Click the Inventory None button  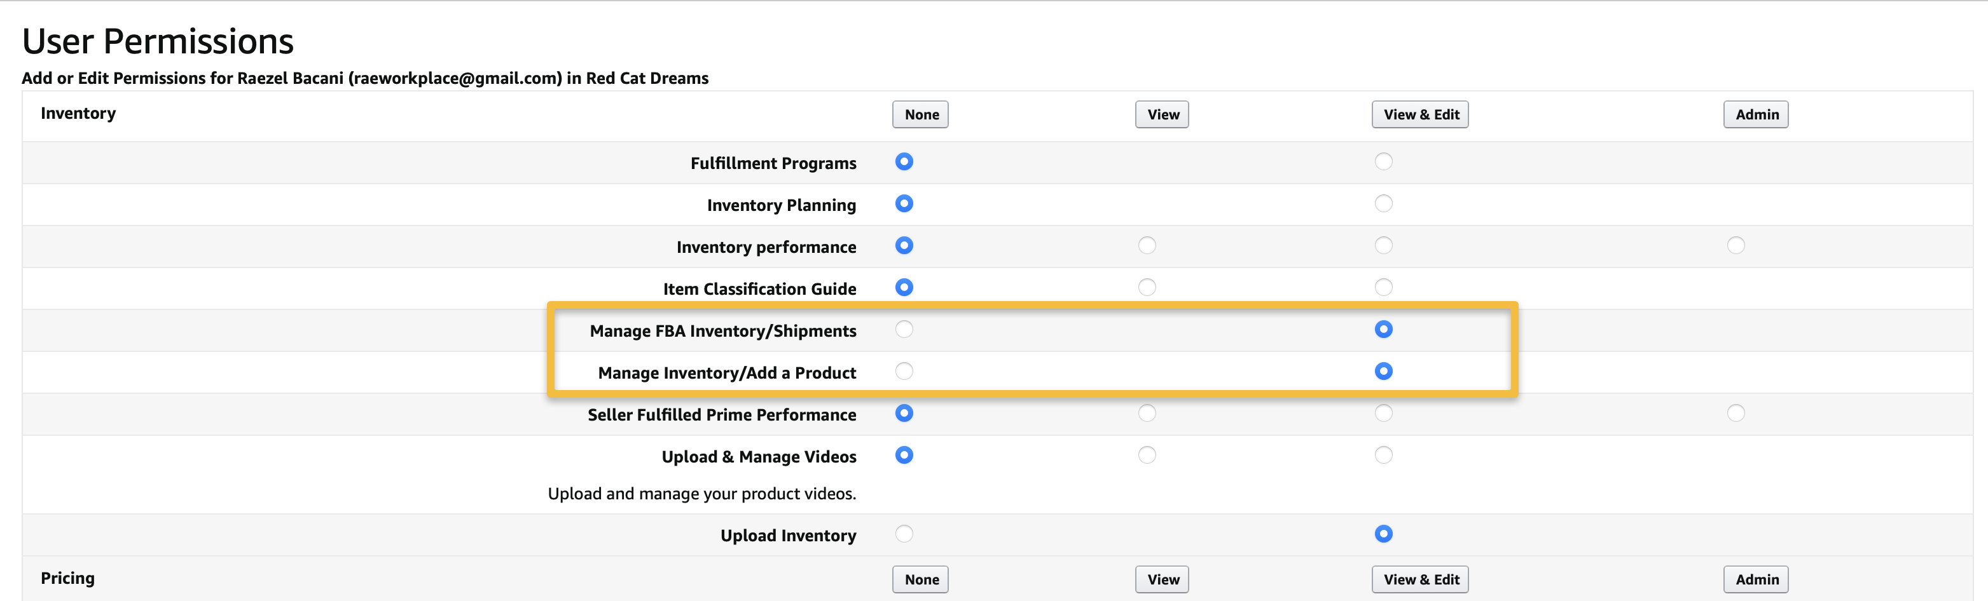coord(921,115)
